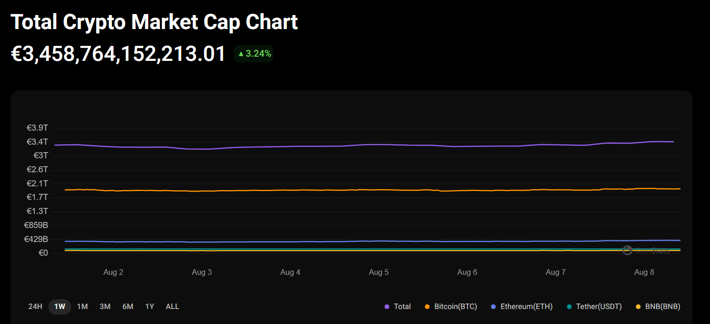Show the ALL time range
The height and width of the screenshot is (324, 710).
tap(172, 306)
